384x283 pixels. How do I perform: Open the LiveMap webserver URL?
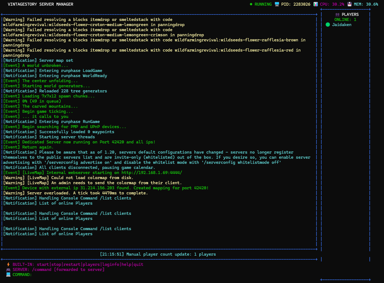tap(152, 173)
